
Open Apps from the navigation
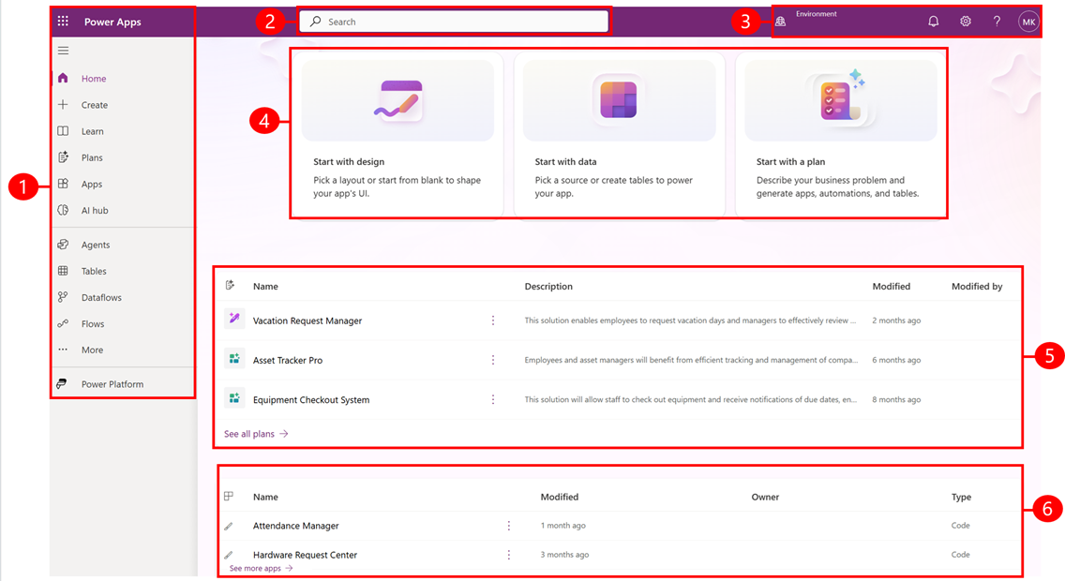[92, 184]
